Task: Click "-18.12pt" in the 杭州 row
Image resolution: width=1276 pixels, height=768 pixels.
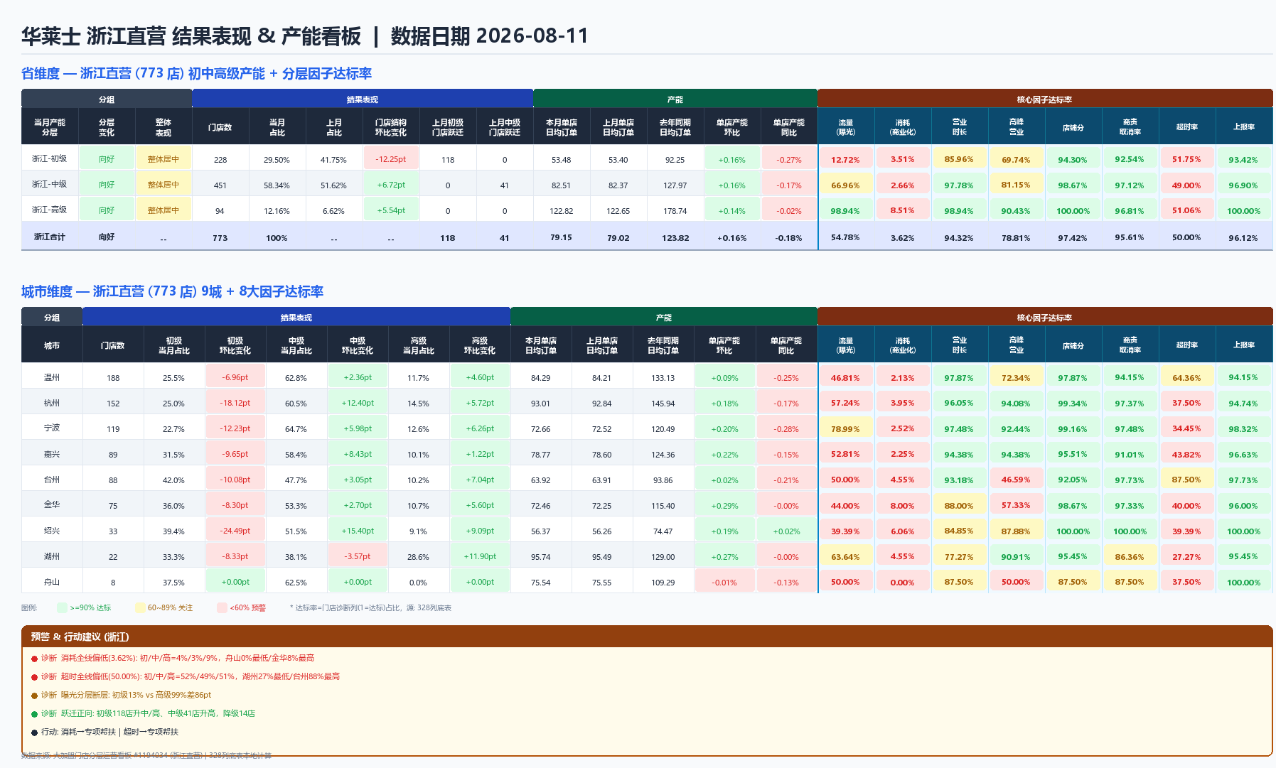Action: click(235, 403)
